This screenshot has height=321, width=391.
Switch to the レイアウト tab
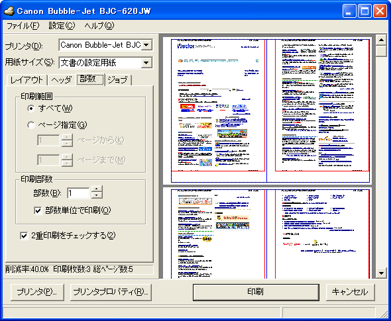[x=27, y=80]
